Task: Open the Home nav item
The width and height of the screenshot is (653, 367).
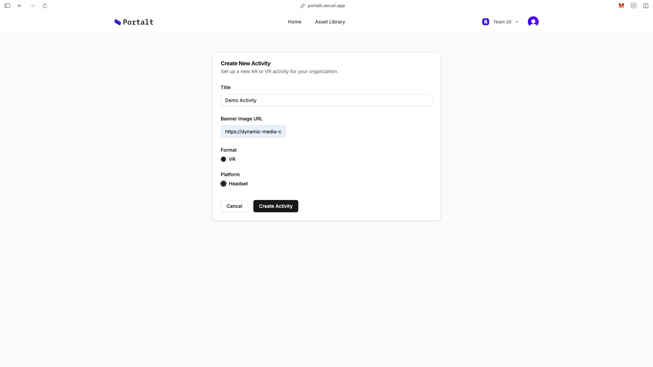Action: (x=295, y=22)
